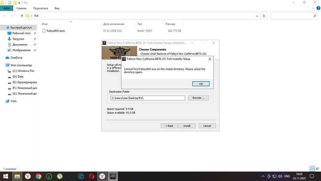
Task: Click OK in the FalloutNV.exe error dialog
Action: 201,84
